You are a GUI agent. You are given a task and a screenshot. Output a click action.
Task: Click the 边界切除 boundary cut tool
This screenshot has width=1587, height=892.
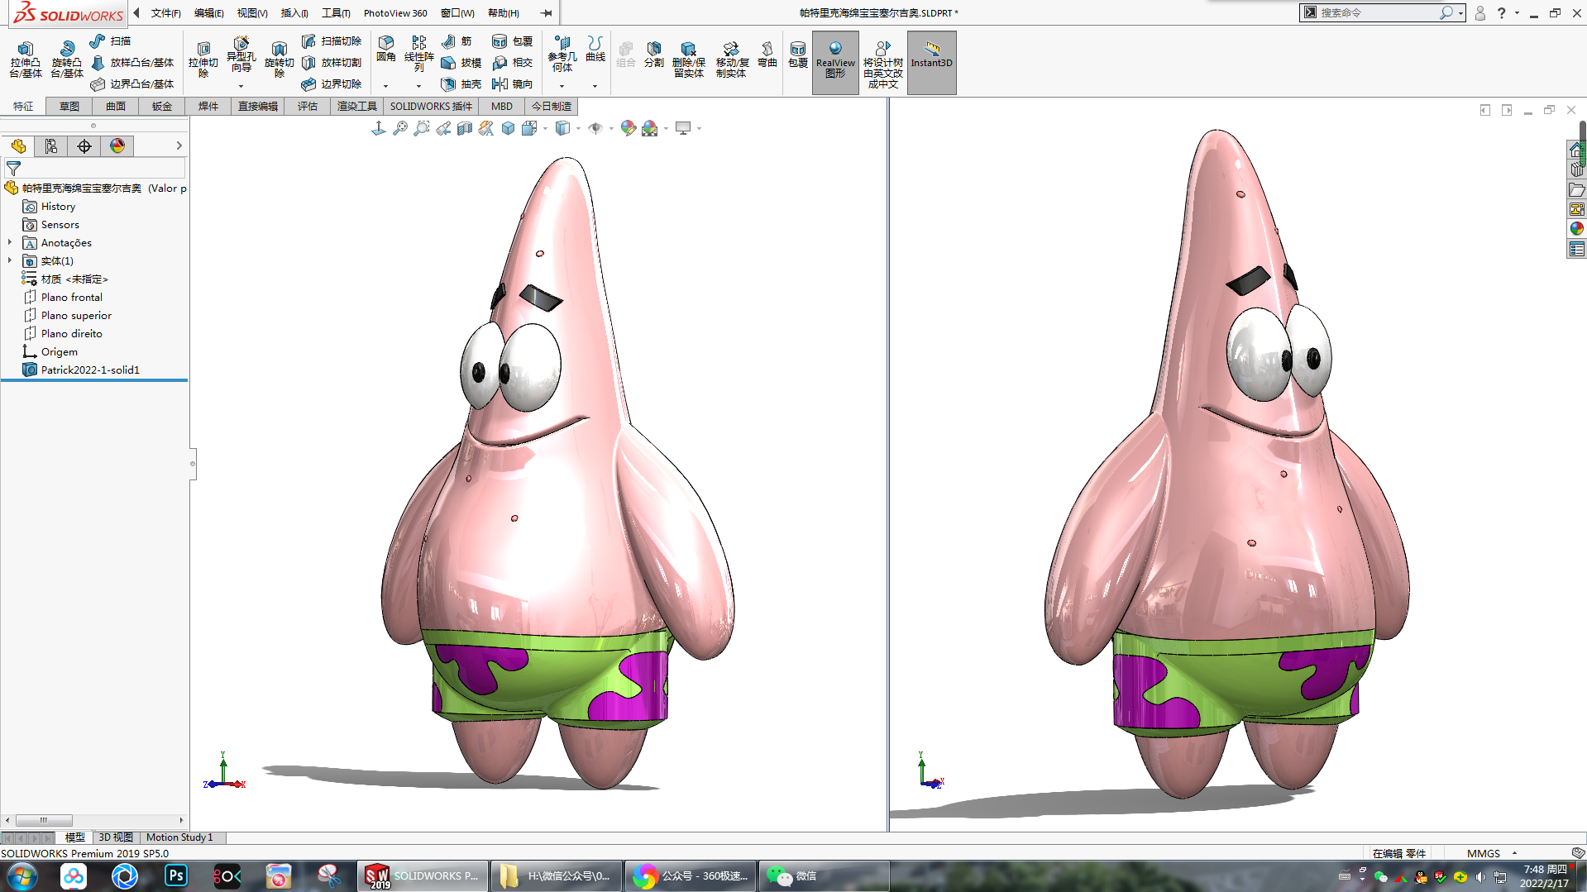pos(332,83)
